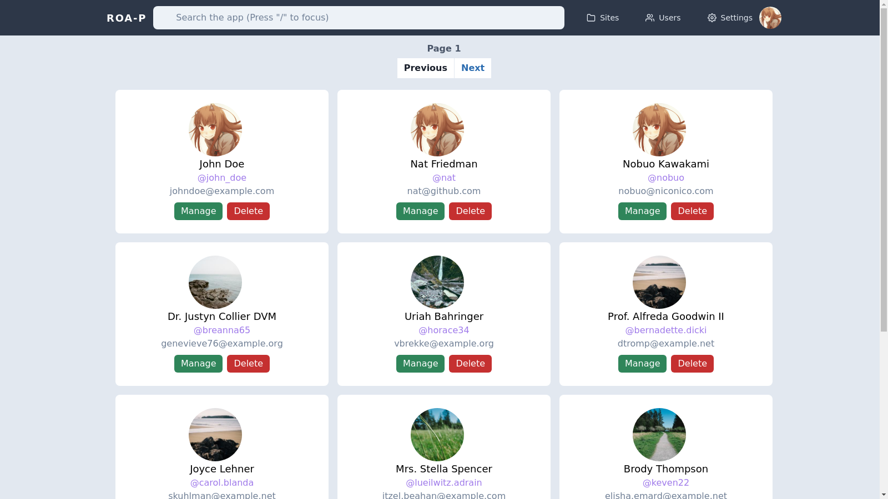
Task: Open the @nobuo username link
Action: 665,177
